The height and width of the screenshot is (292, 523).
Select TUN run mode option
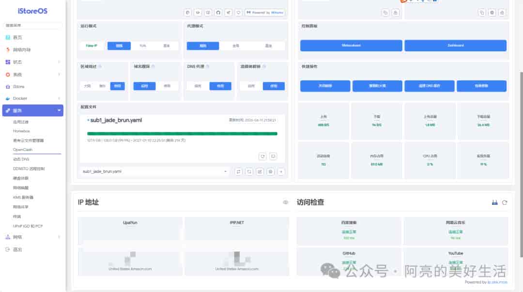click(x=143, y=46)
